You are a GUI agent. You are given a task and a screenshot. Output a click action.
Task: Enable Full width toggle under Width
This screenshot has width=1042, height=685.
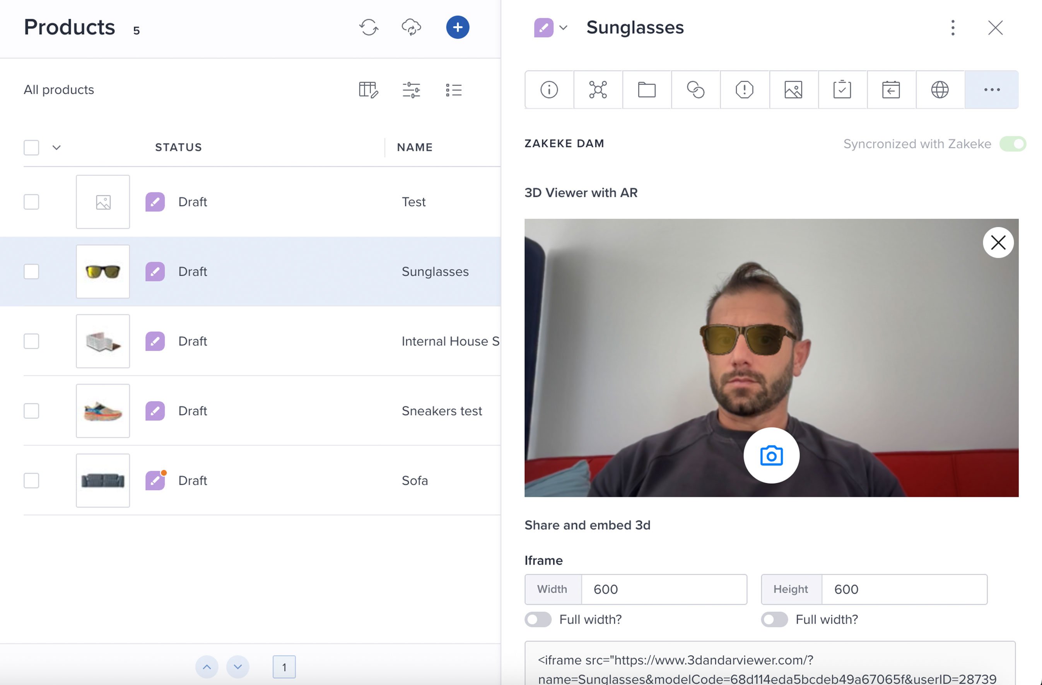pos(538,619)
